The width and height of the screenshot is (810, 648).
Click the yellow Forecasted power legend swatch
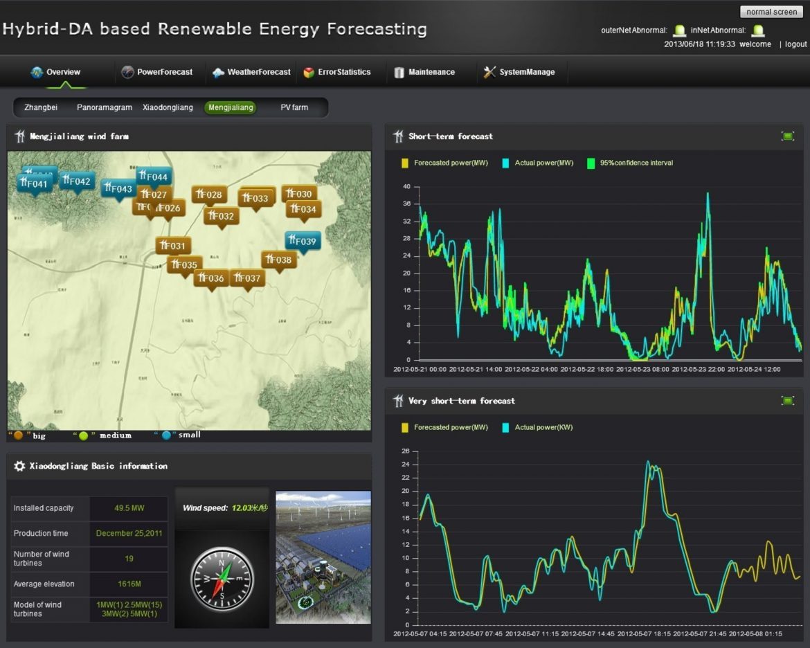pos(405,163)
